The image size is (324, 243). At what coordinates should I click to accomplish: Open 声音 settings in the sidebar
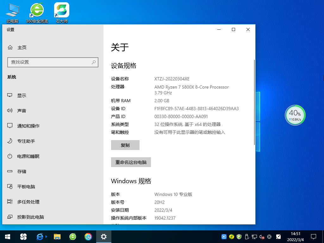22,110
